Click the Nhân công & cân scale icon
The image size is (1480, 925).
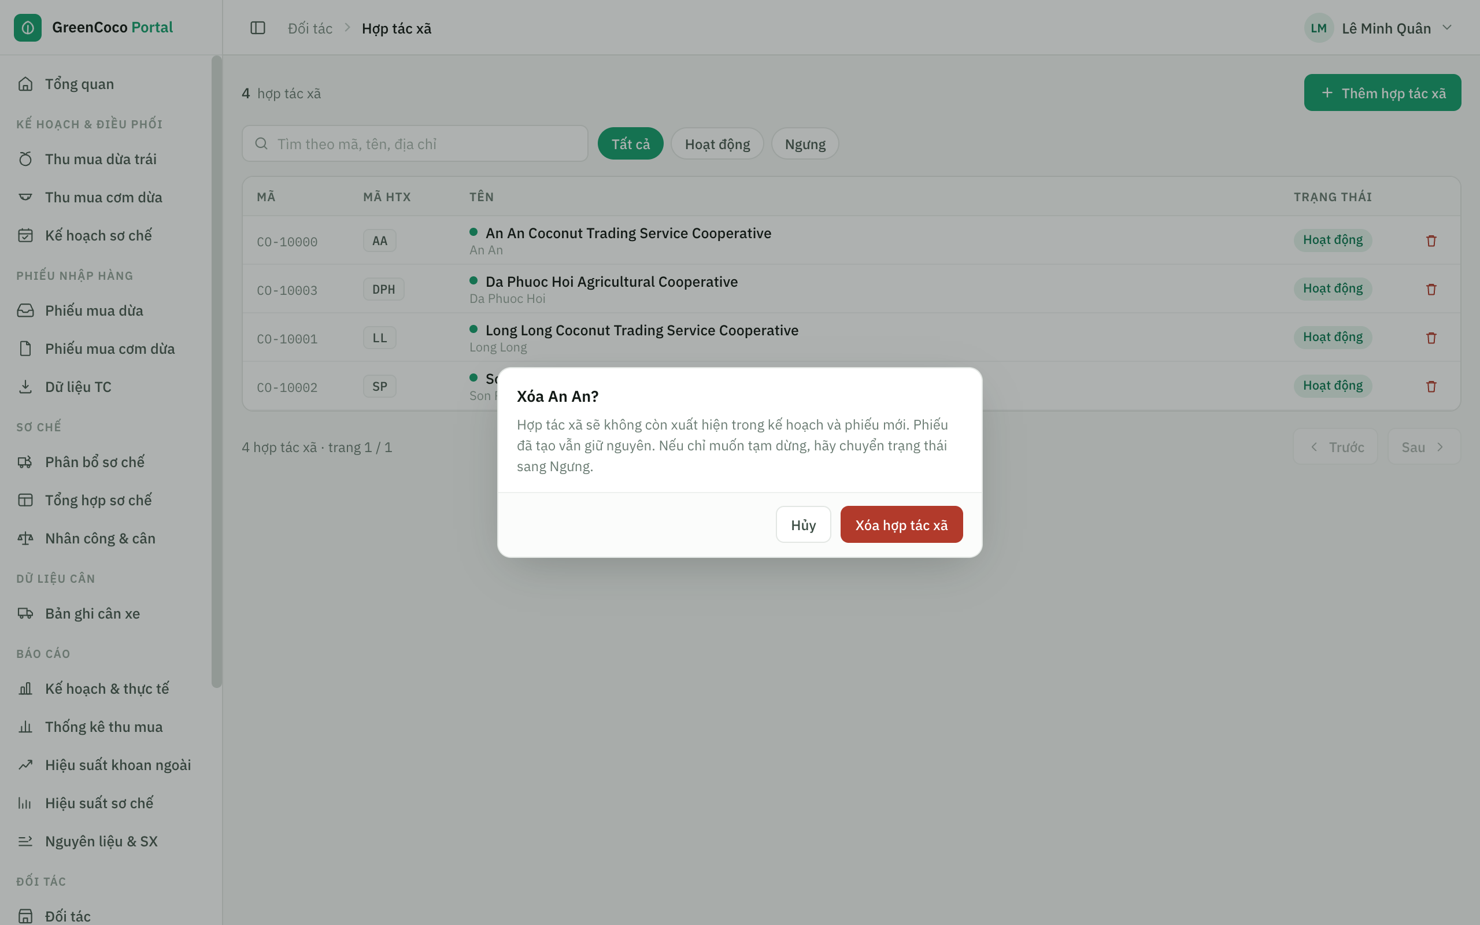coord(25,538)
